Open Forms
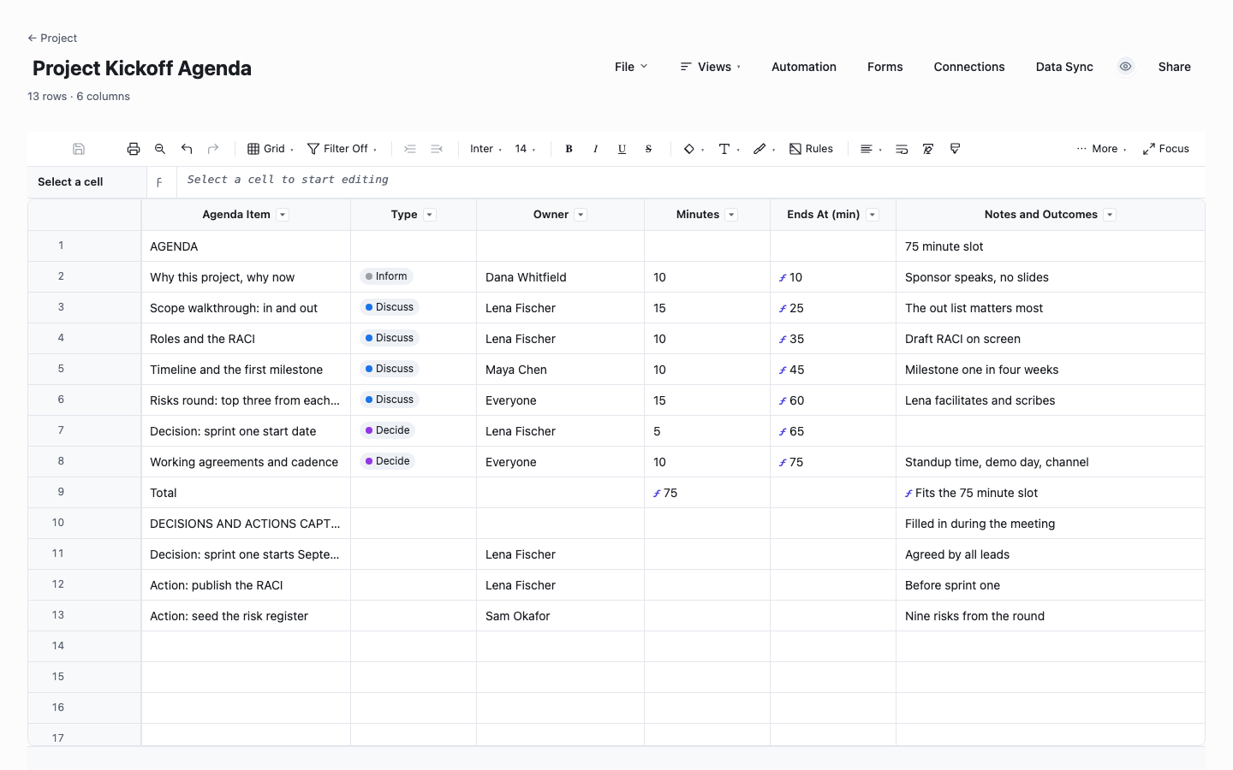The height and width of the screenshot is (770, 1233). click(x=885, y=67)
